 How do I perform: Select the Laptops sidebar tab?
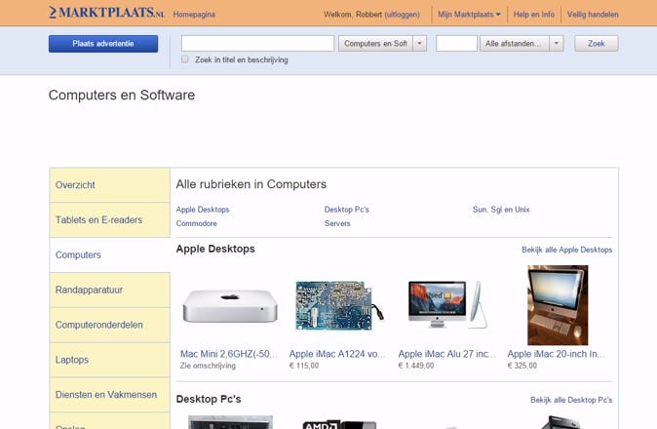(110, 360)
